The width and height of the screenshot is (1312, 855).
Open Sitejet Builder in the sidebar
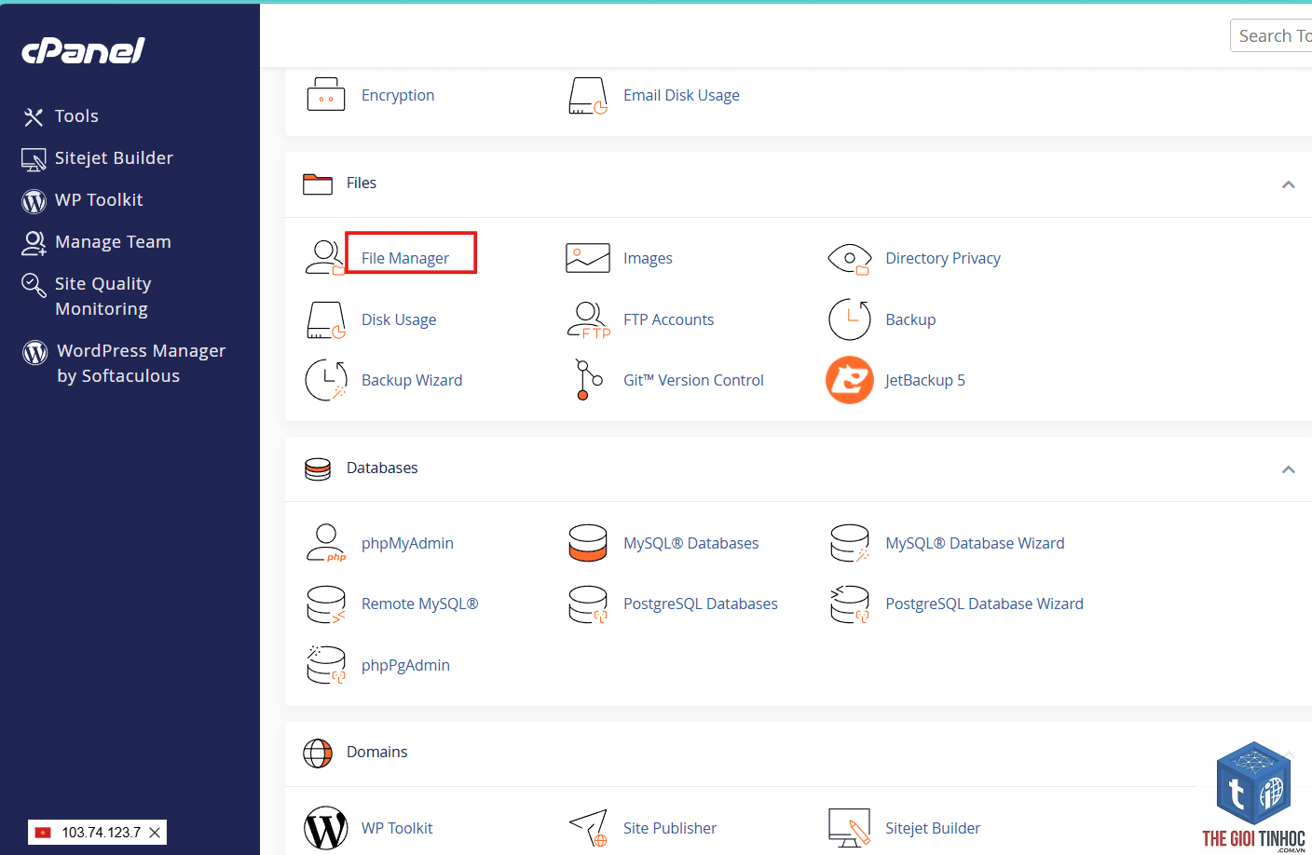[x=114, y=158]
